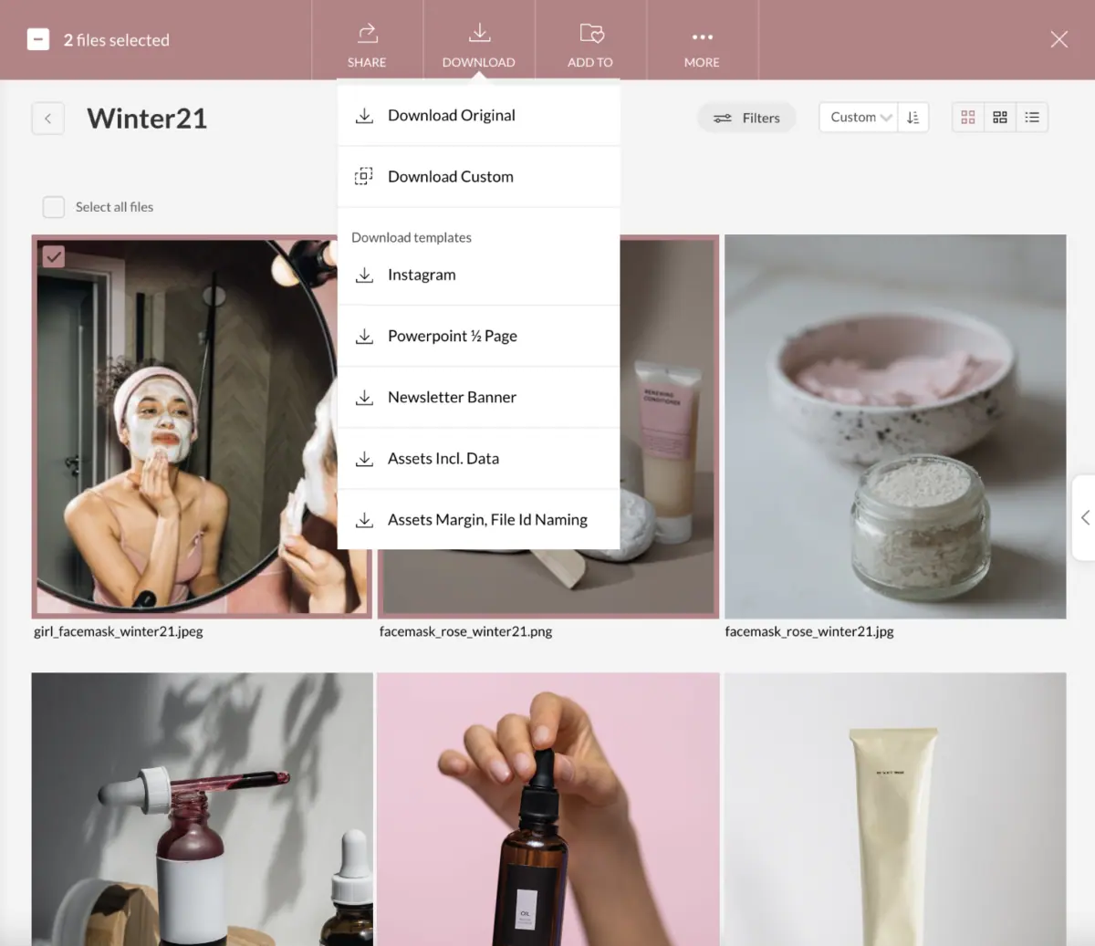Open the Custom sort dropdown
This screenshot has width=1095, height=946.
click(859, 118)
